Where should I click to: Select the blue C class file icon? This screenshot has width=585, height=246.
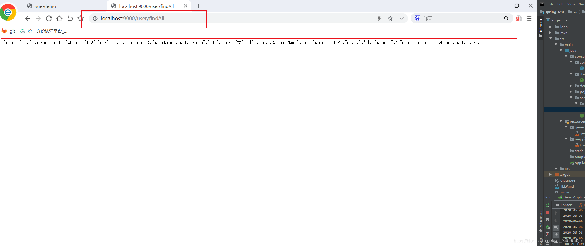[582, 68]
